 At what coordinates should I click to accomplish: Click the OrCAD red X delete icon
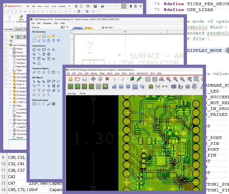107,79
